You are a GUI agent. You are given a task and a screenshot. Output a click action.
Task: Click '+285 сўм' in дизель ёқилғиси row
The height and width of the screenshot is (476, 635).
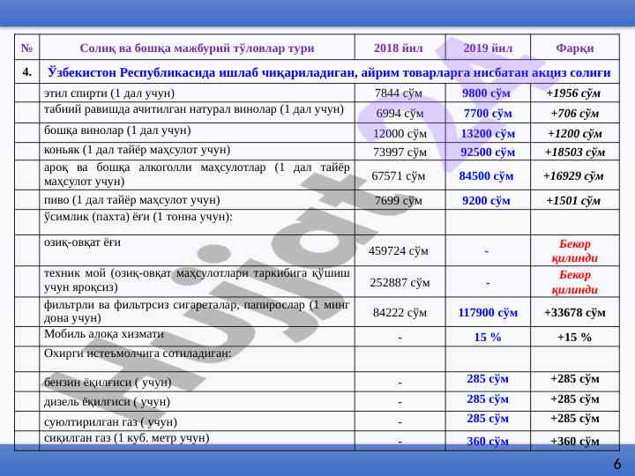(575, 399)
